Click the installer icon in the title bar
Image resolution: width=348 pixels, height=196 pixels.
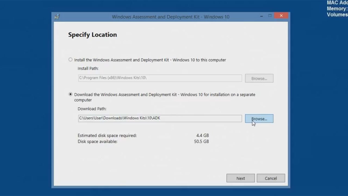point(57,17)
